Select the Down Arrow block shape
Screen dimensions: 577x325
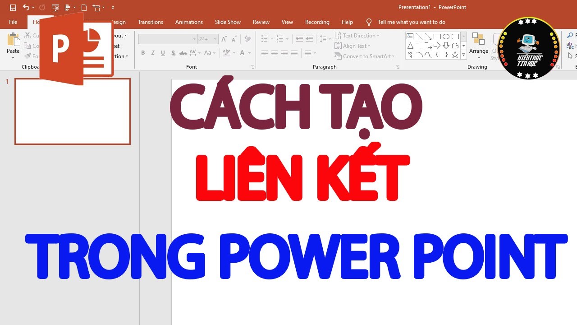446,46
